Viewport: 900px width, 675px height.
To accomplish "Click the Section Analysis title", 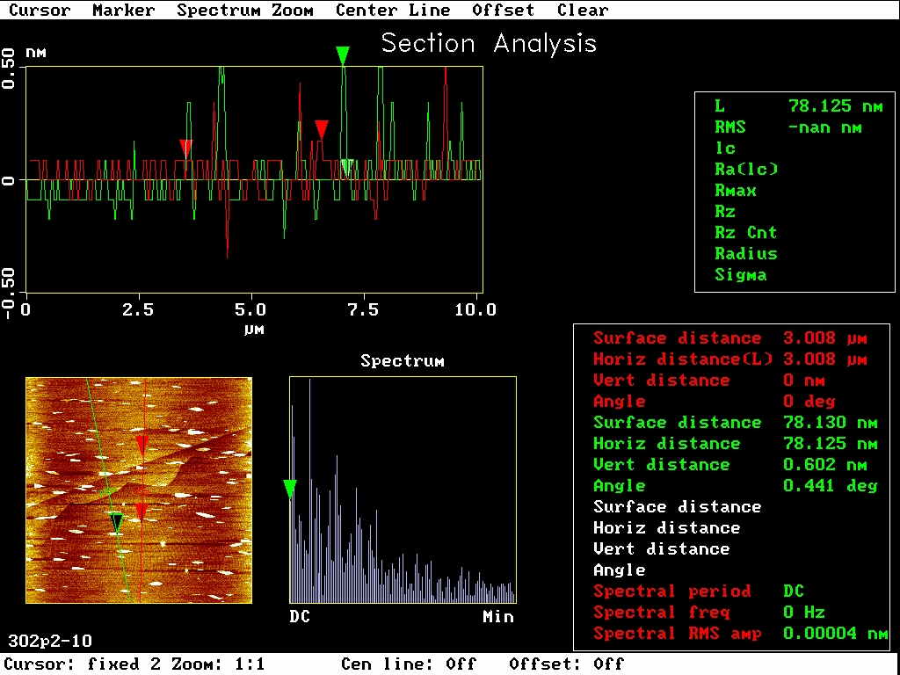I will coord(489,44).
